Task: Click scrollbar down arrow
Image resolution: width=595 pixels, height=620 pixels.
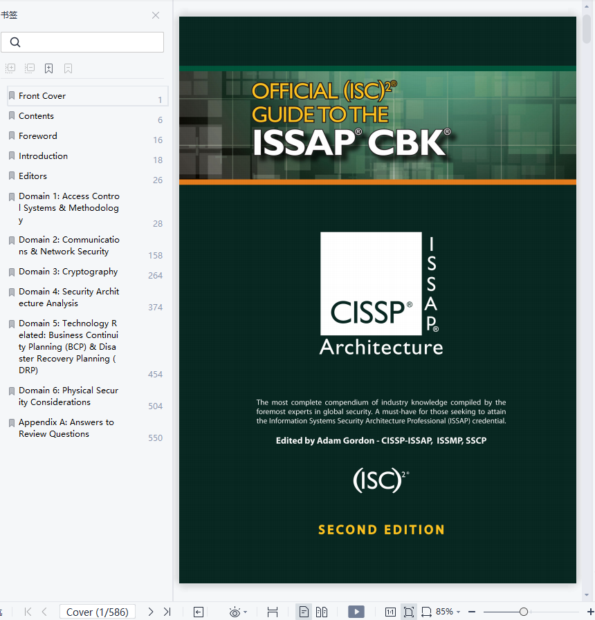Action: [587, 595]
